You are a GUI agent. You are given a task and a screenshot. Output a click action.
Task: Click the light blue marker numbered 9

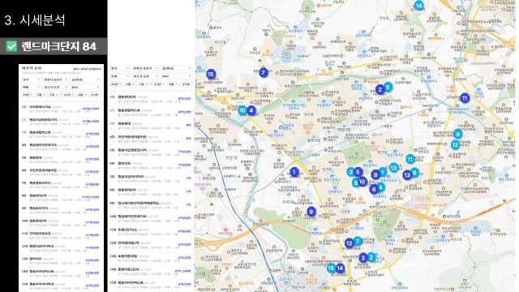[x=457, y=134]
